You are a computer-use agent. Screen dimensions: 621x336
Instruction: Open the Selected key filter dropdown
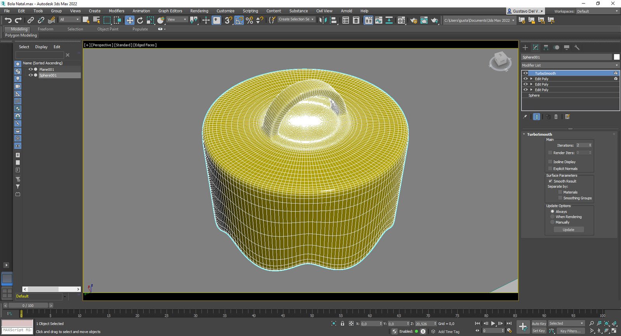pyautogui.click(x=566, y=323)
